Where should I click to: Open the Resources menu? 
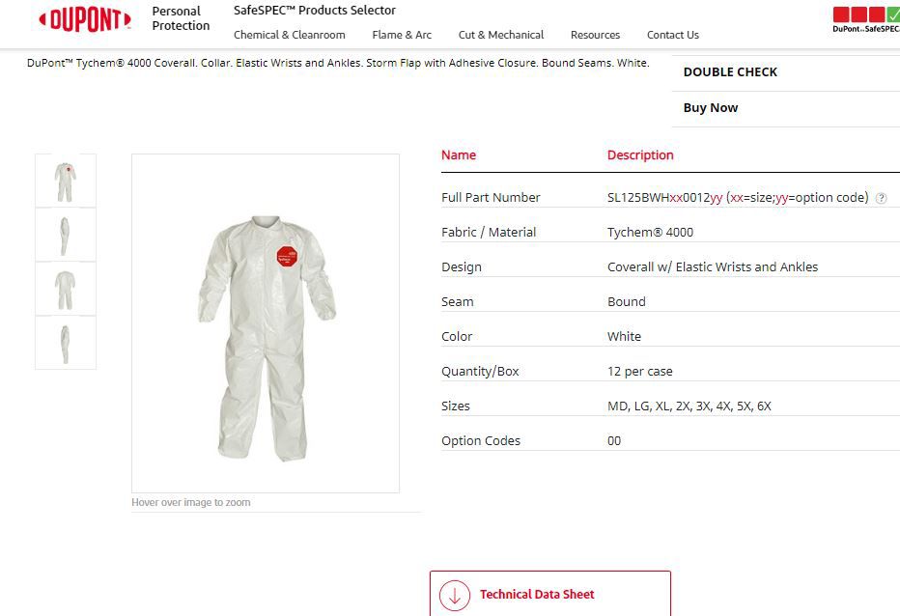click(x=595, y=35)
